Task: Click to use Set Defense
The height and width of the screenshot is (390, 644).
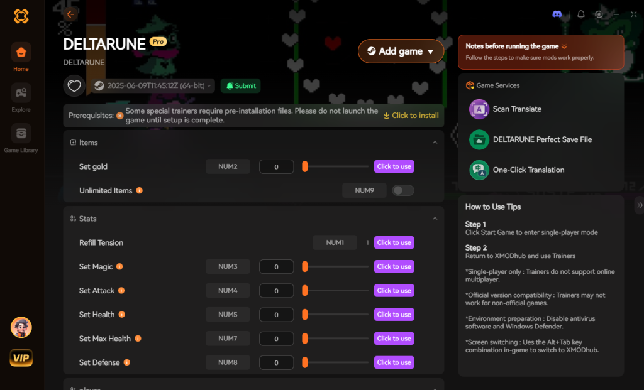Action: (x=394, y=362)
